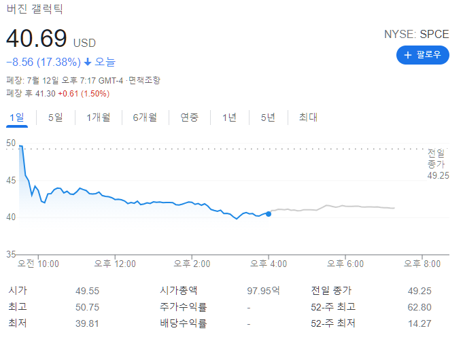Click the 시가총액 value 97.95억
Image resolution: width=463 pixels, height=337 pixels.
pyautogui.click(x=263, y=291)
